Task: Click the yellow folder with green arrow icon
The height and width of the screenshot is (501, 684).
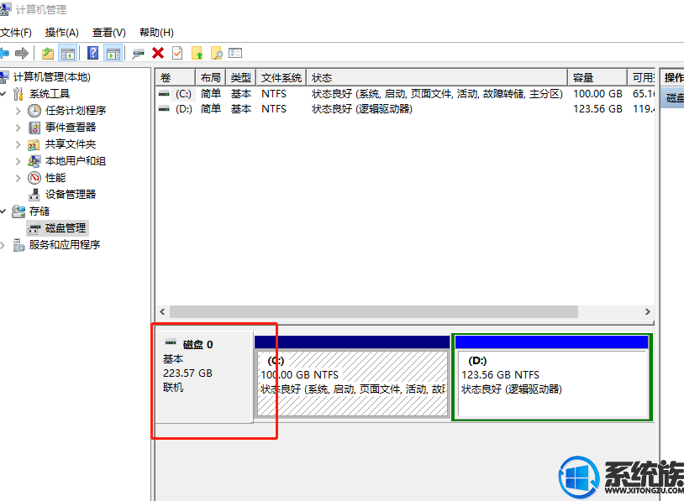Action: pyautogui.click(x=197, y=53)
